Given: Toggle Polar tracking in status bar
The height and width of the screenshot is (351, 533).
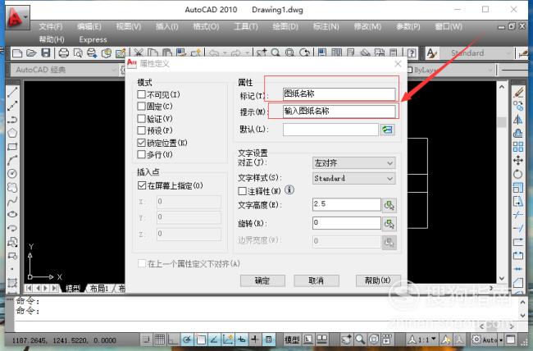Looking at the screenshot, I should point(187,339).
